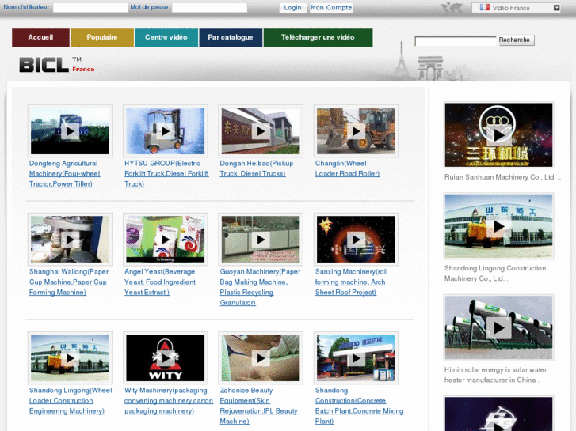
Task: Open Shandong Lingong Wheel Loader link
Action: (71, 401)
